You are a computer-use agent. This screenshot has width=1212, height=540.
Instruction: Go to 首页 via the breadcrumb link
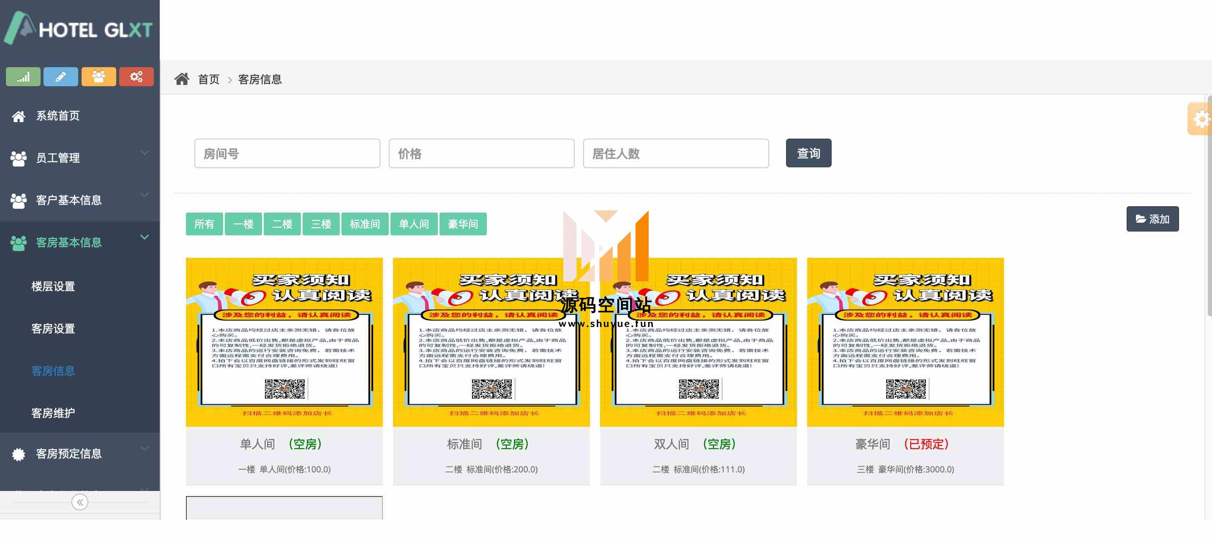(208, 79)
